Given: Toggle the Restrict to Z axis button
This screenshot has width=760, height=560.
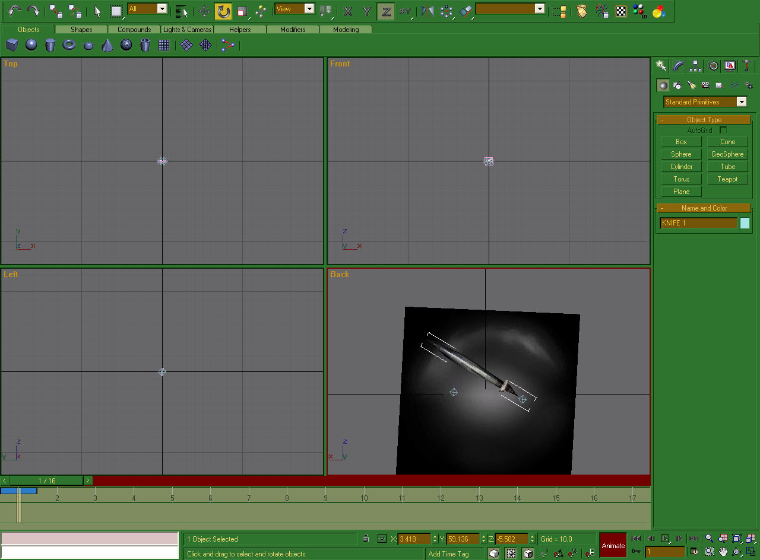Looking at the screenshot, I should point(386,11).
